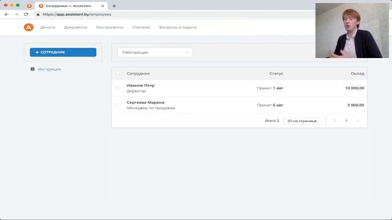Go to the previous page arrow in pagination
392x220 pixels.
coord(334,121)
